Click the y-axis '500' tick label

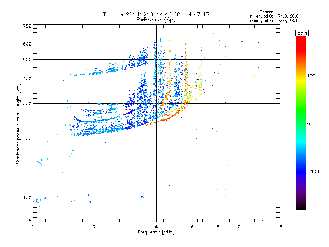click(27, 60)
